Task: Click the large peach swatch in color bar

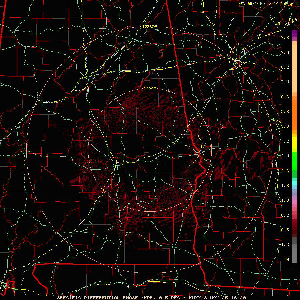Action: pyautogui.click(x=294, y=69)
